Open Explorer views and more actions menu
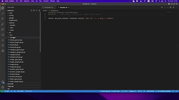 pos(38,7)
